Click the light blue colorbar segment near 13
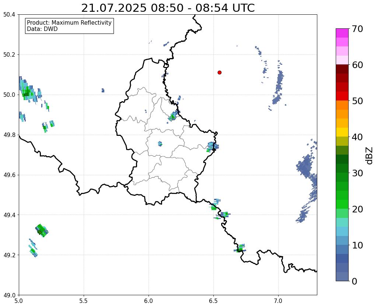This screenshot has height=307, width=377. tap(342, 231)
